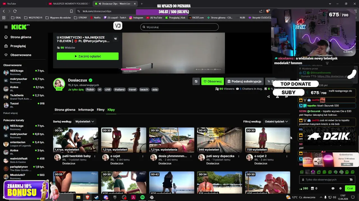This screenshot has height=201, width=359.
Task: Click the 'Wyszukaj' search field
Action: [179, 27]
